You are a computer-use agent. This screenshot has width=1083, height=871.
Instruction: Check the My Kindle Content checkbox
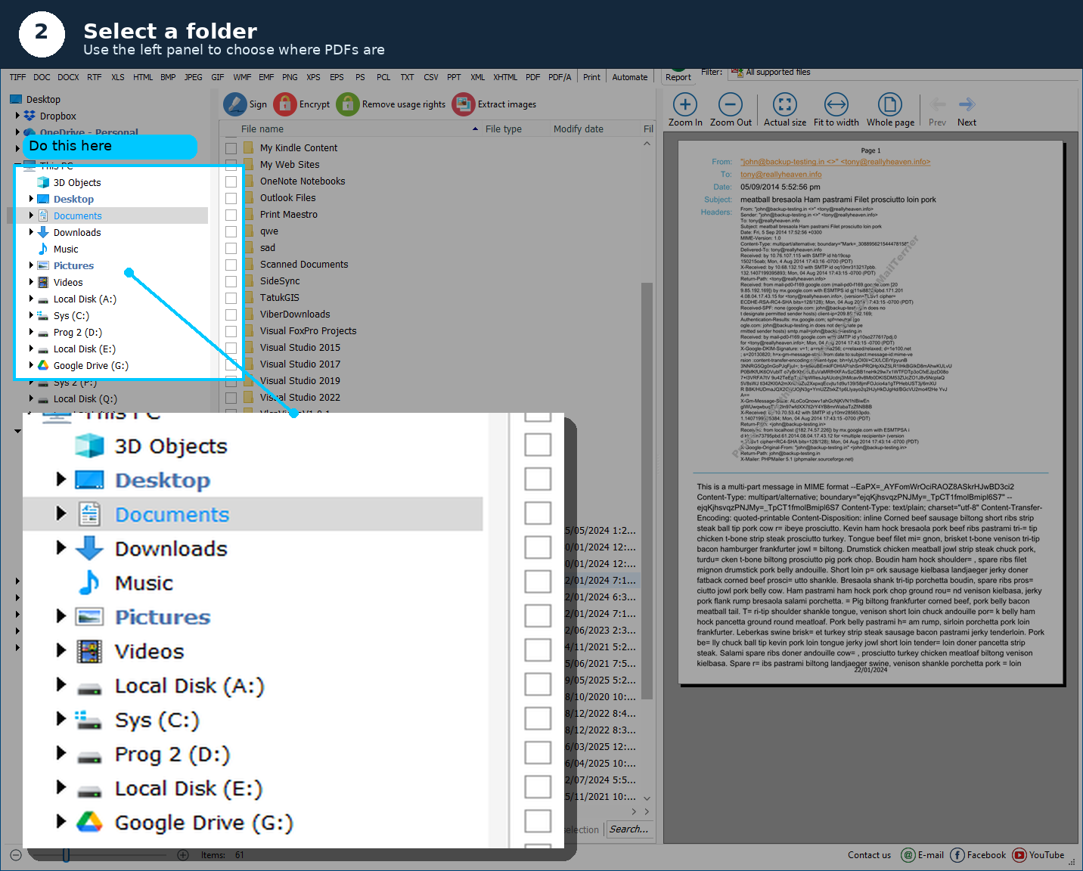coord(231,147)
